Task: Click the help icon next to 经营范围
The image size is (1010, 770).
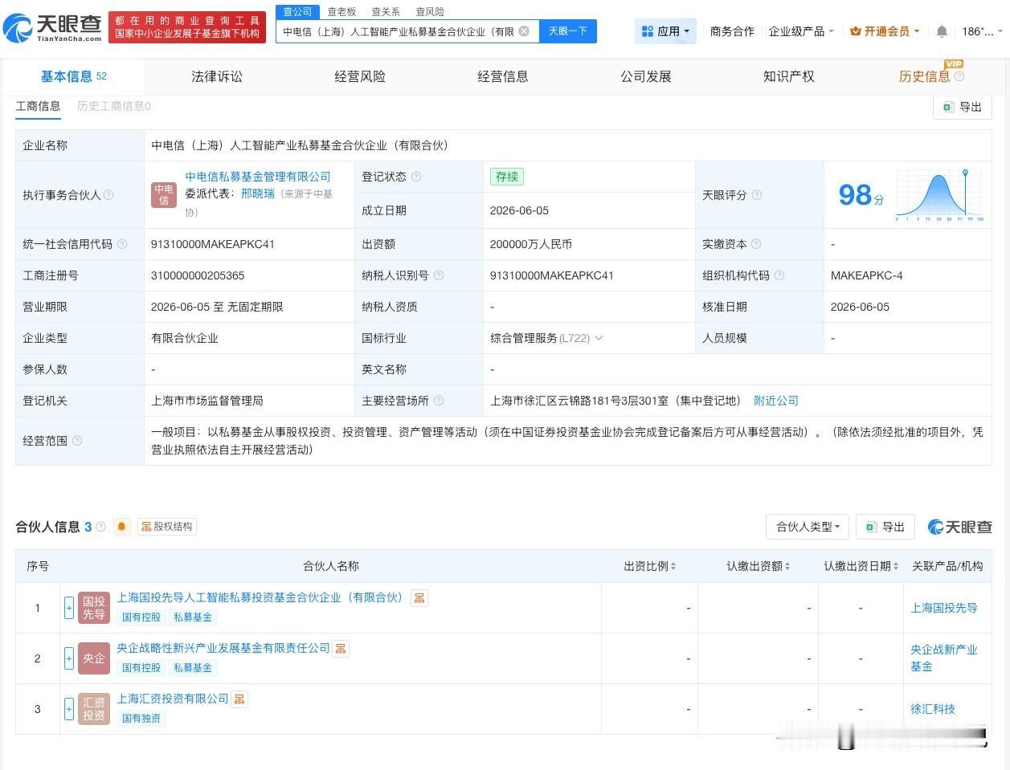Action: coord(77,441)
